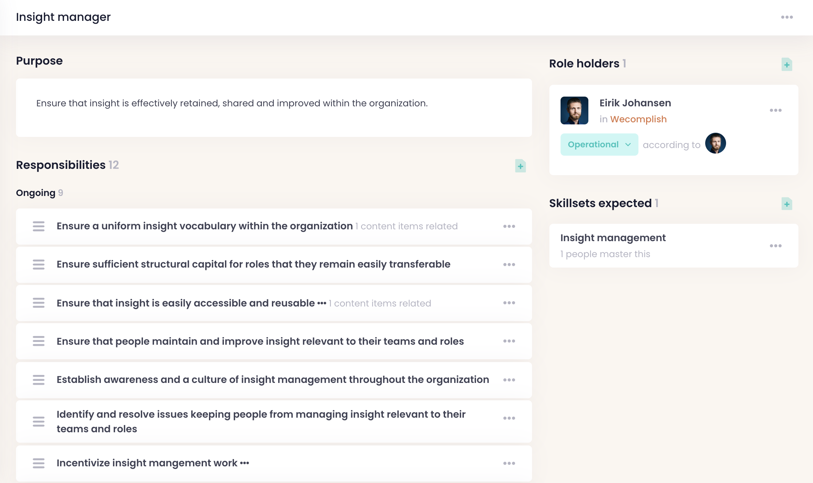
Task: Open options for Eirik Johansen role holder
Action: tap(775, 110)
